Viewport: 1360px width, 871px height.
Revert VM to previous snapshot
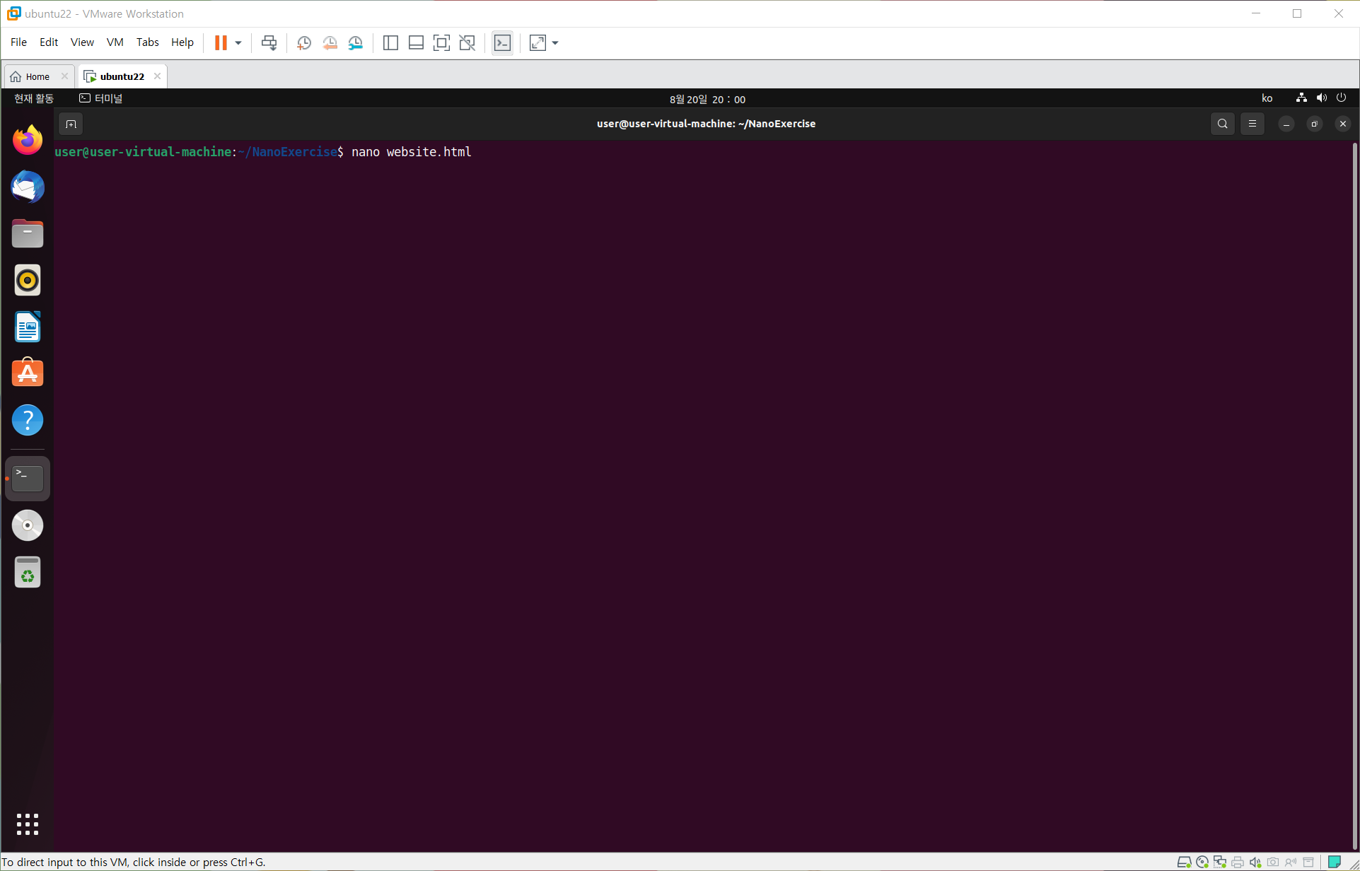(x=330, y=43)
